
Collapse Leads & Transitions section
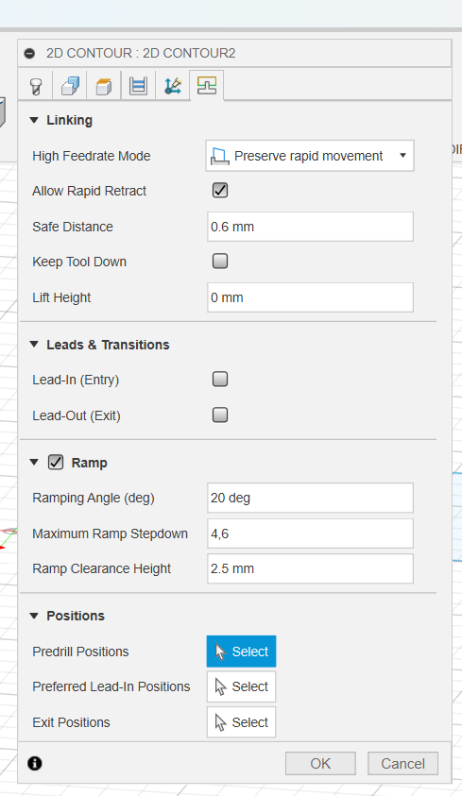(x=34, y=345)
